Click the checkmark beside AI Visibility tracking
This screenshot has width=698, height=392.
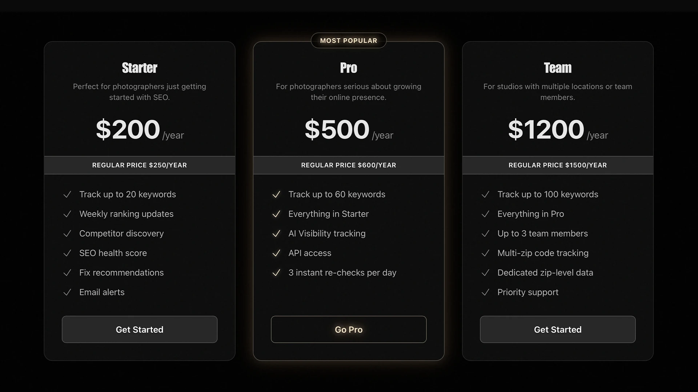point(276,233)
